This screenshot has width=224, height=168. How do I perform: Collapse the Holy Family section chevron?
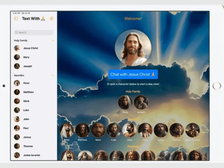53,41
